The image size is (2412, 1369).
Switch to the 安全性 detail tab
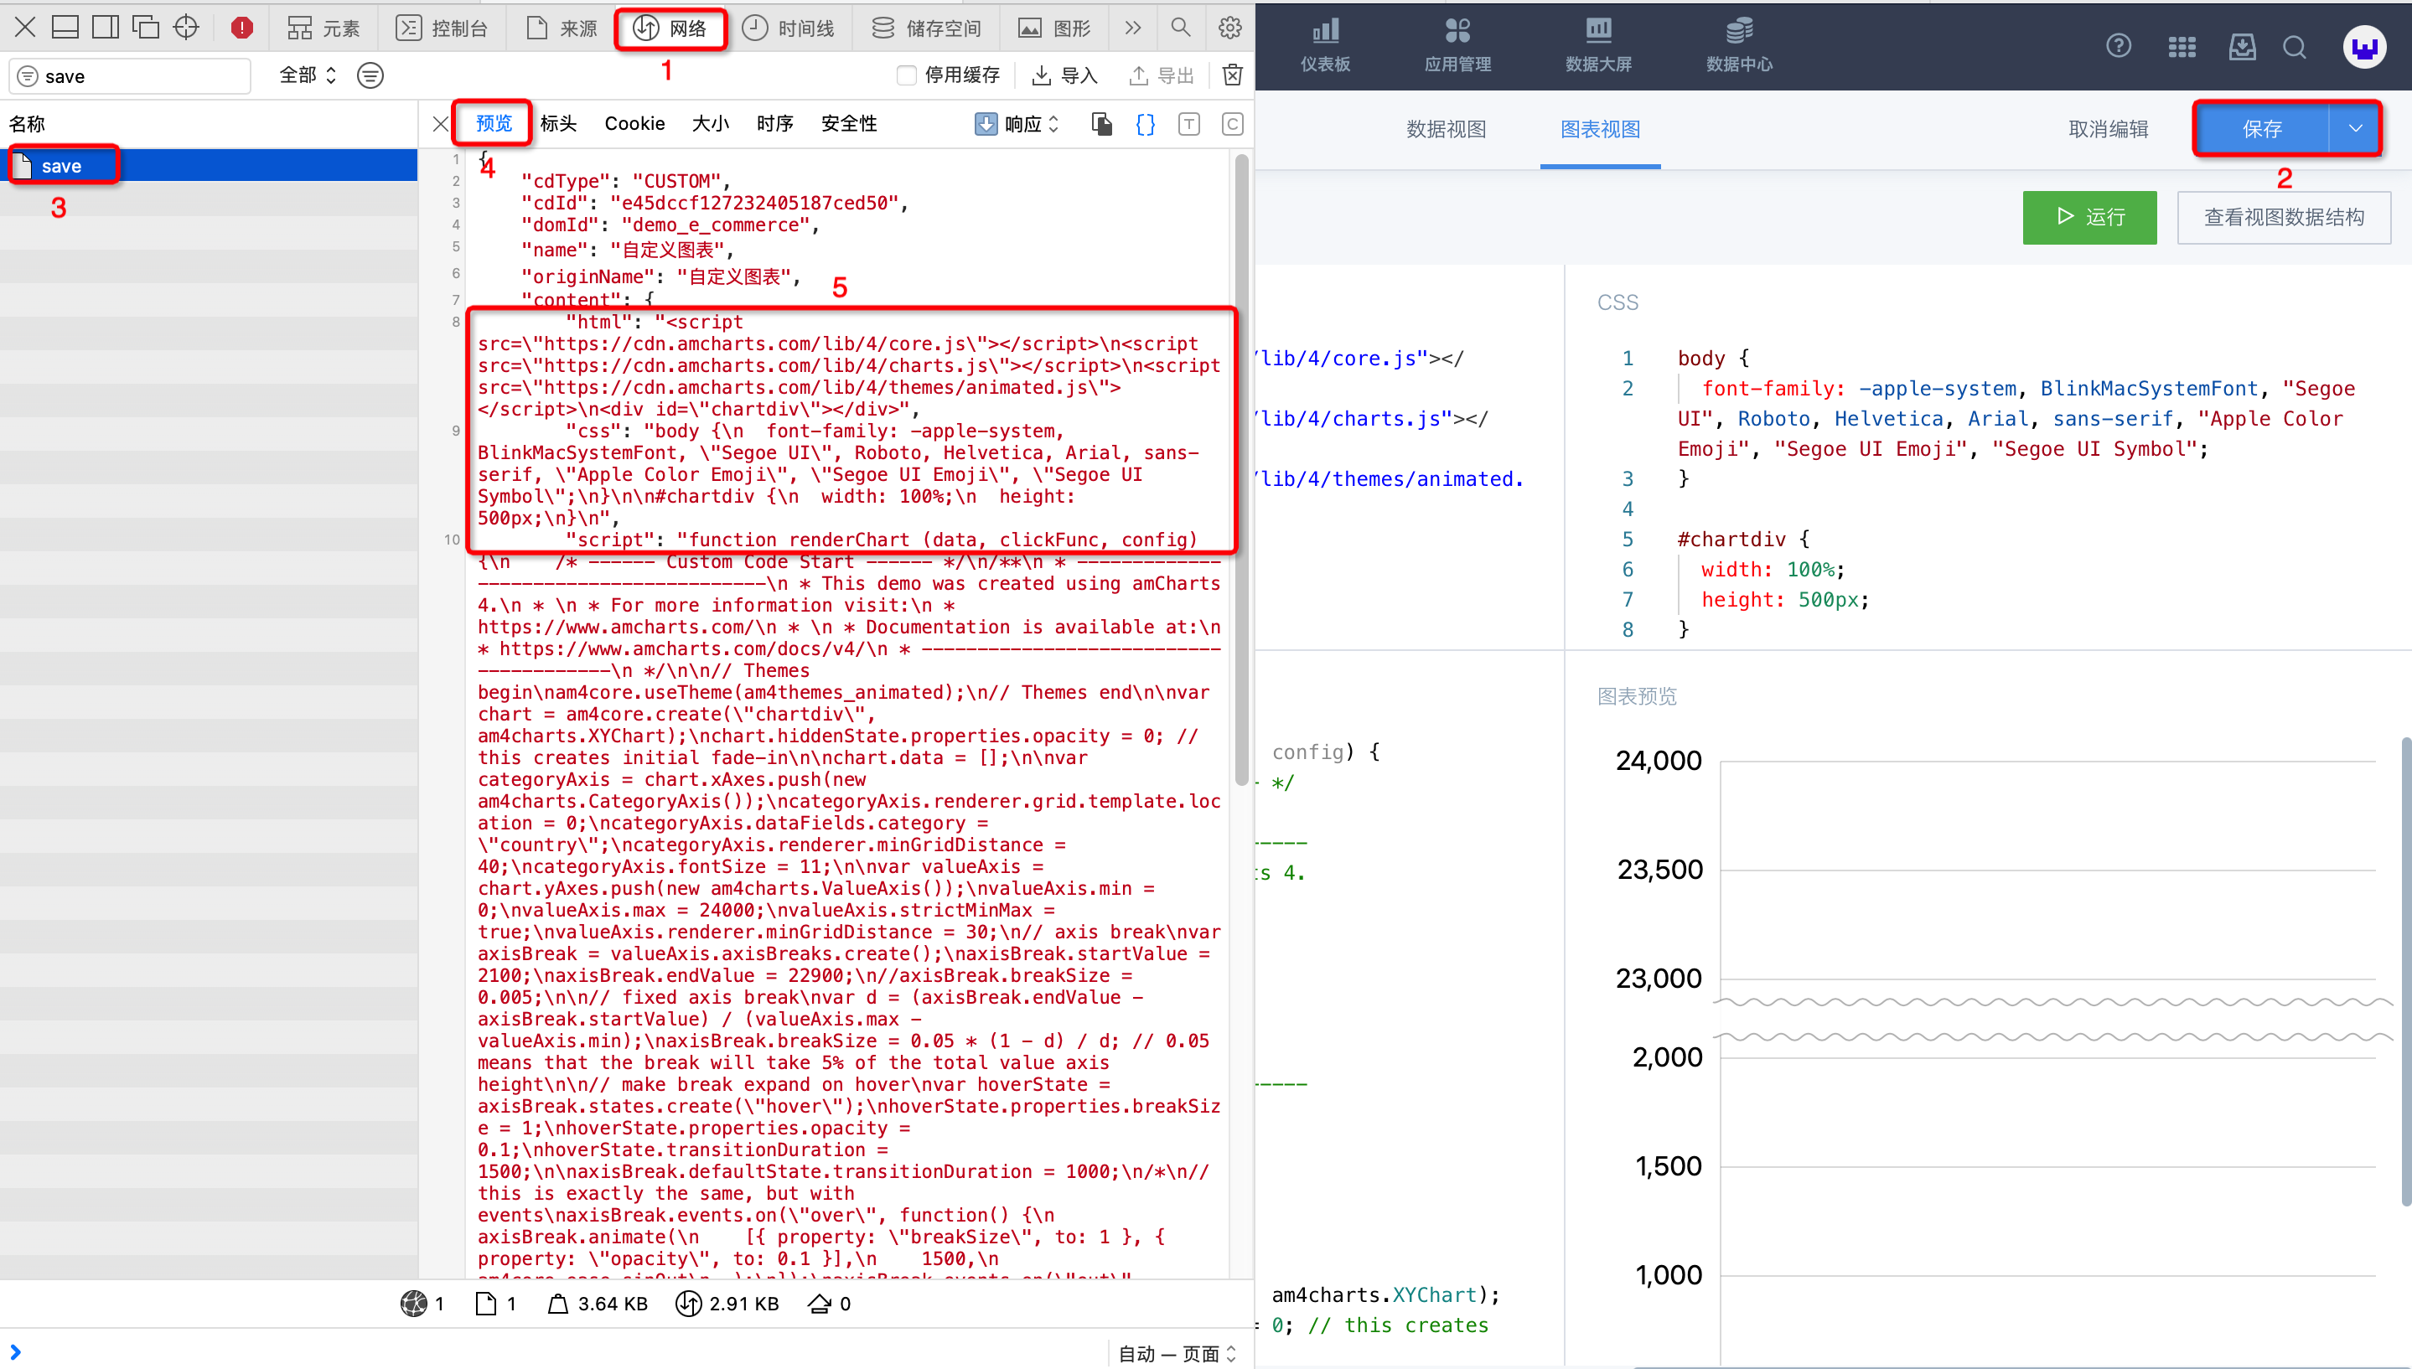point(849,124)
